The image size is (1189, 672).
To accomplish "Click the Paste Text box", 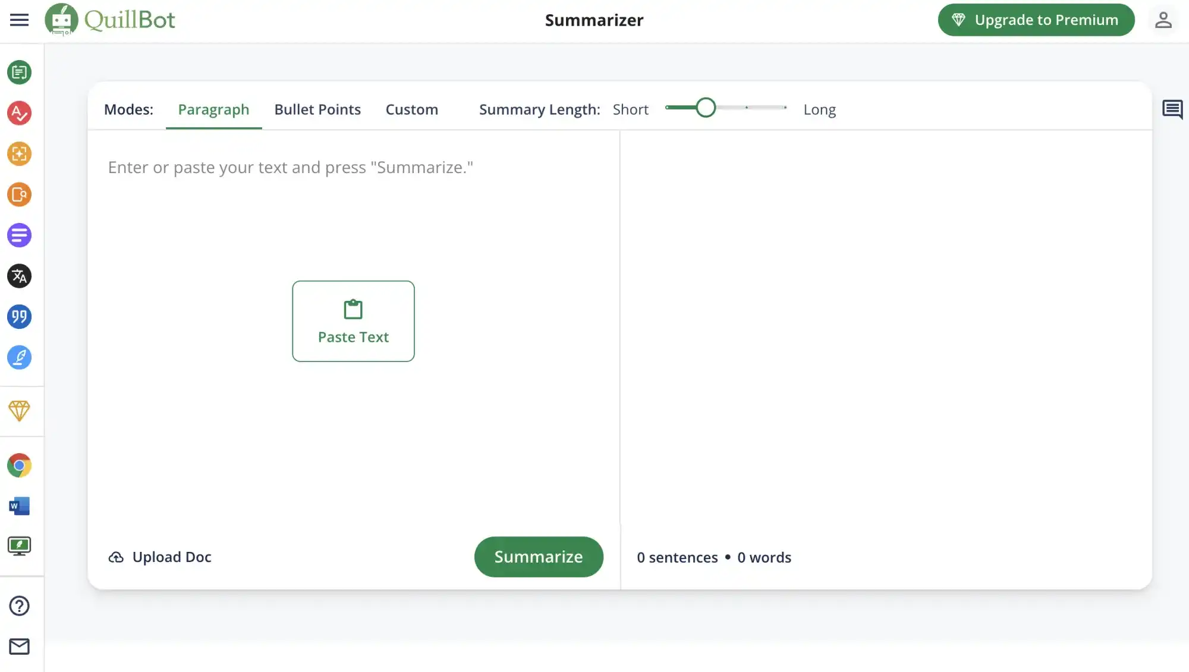I will [x=353, y=321].
